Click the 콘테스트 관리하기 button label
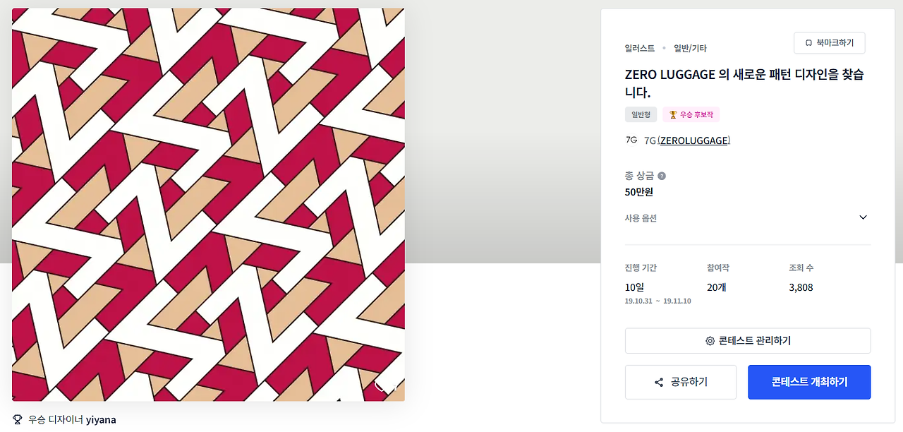 [755, 341]
